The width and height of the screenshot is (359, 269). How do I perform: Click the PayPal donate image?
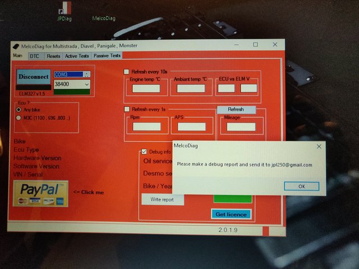(x=41, y=193)
